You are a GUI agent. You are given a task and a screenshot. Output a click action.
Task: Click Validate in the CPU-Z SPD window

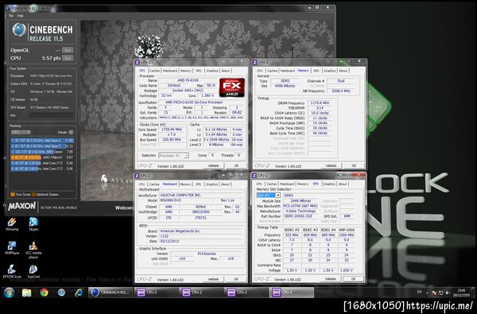point(331,279)
